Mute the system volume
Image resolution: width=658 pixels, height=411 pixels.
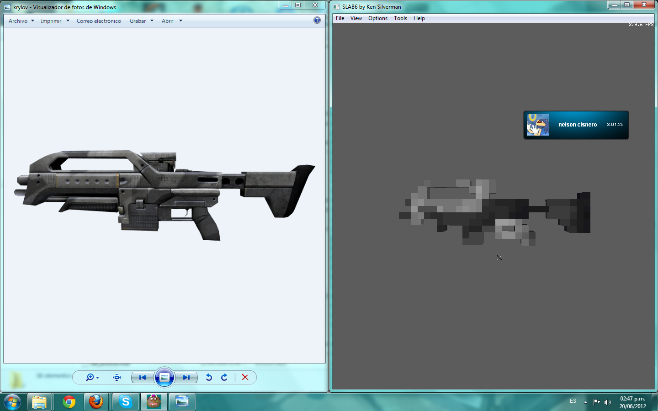[607, 402]
